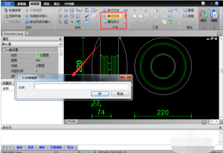Expand the 编辑 group dropdown arrow
Screen dimensions: 223x153
(214, 28)
